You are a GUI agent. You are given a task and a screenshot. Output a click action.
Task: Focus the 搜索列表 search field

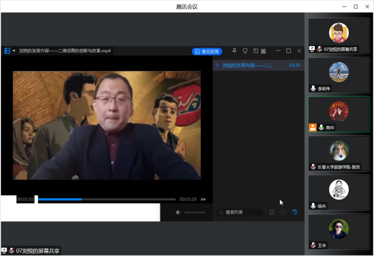(x=240, y=212)
